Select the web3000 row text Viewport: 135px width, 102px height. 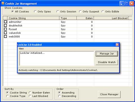[14, 36]
